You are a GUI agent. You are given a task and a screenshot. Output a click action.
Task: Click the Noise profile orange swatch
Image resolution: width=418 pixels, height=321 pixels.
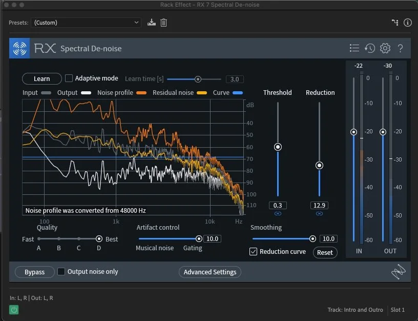(141, 93)
